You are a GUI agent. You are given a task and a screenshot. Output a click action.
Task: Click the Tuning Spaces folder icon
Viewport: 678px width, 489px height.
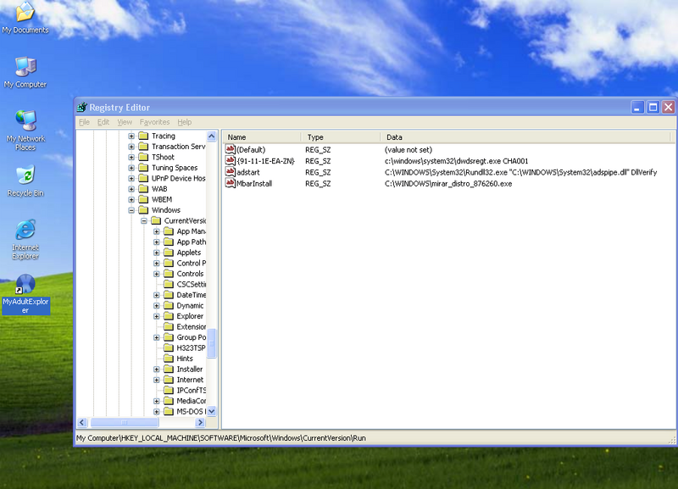pos(143,168)
